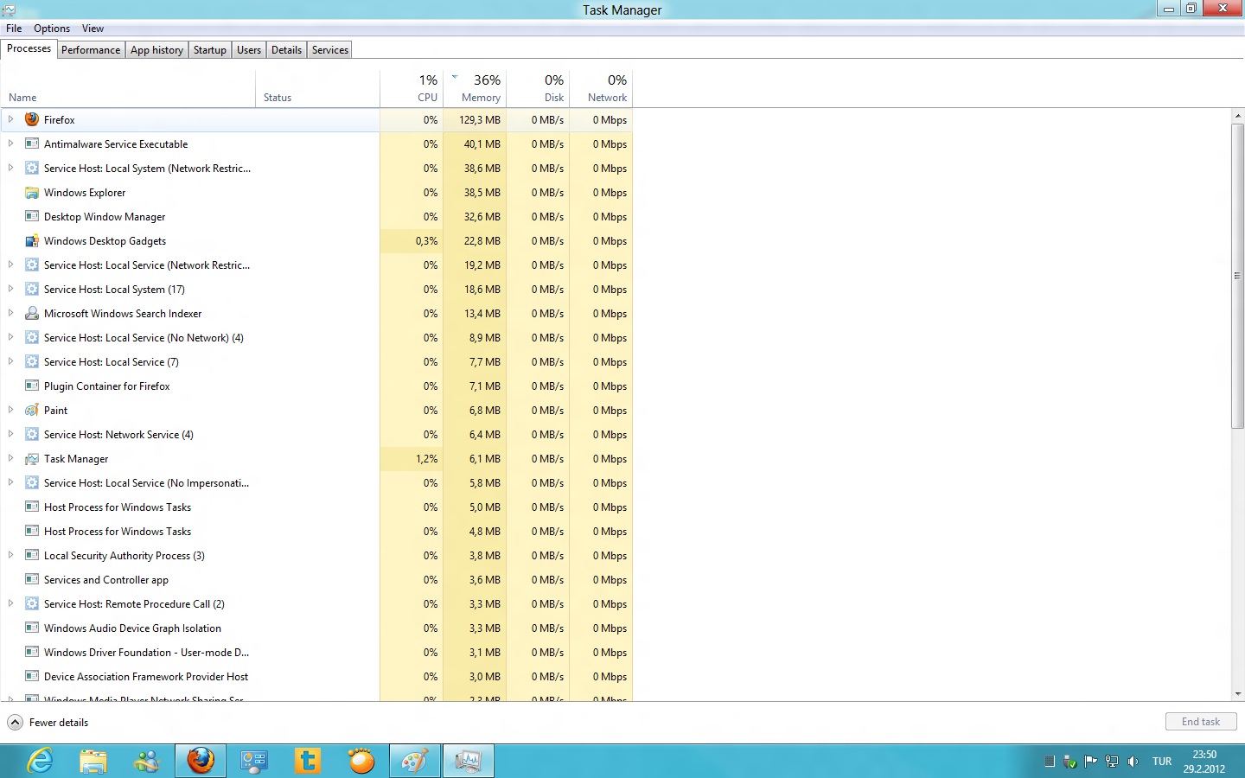The height and width of the screenshot is (778, 1245).
Task: Open the View menu
Action: [93, 29]
